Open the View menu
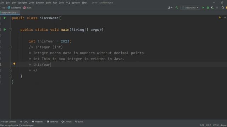The width and height of the screenshot is (227, 127). (x=14, y=2)
